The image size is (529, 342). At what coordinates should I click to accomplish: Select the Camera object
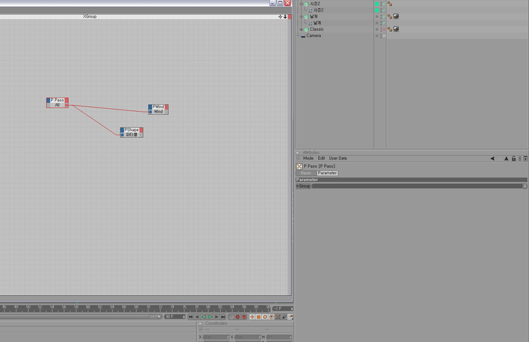point(313,36)
